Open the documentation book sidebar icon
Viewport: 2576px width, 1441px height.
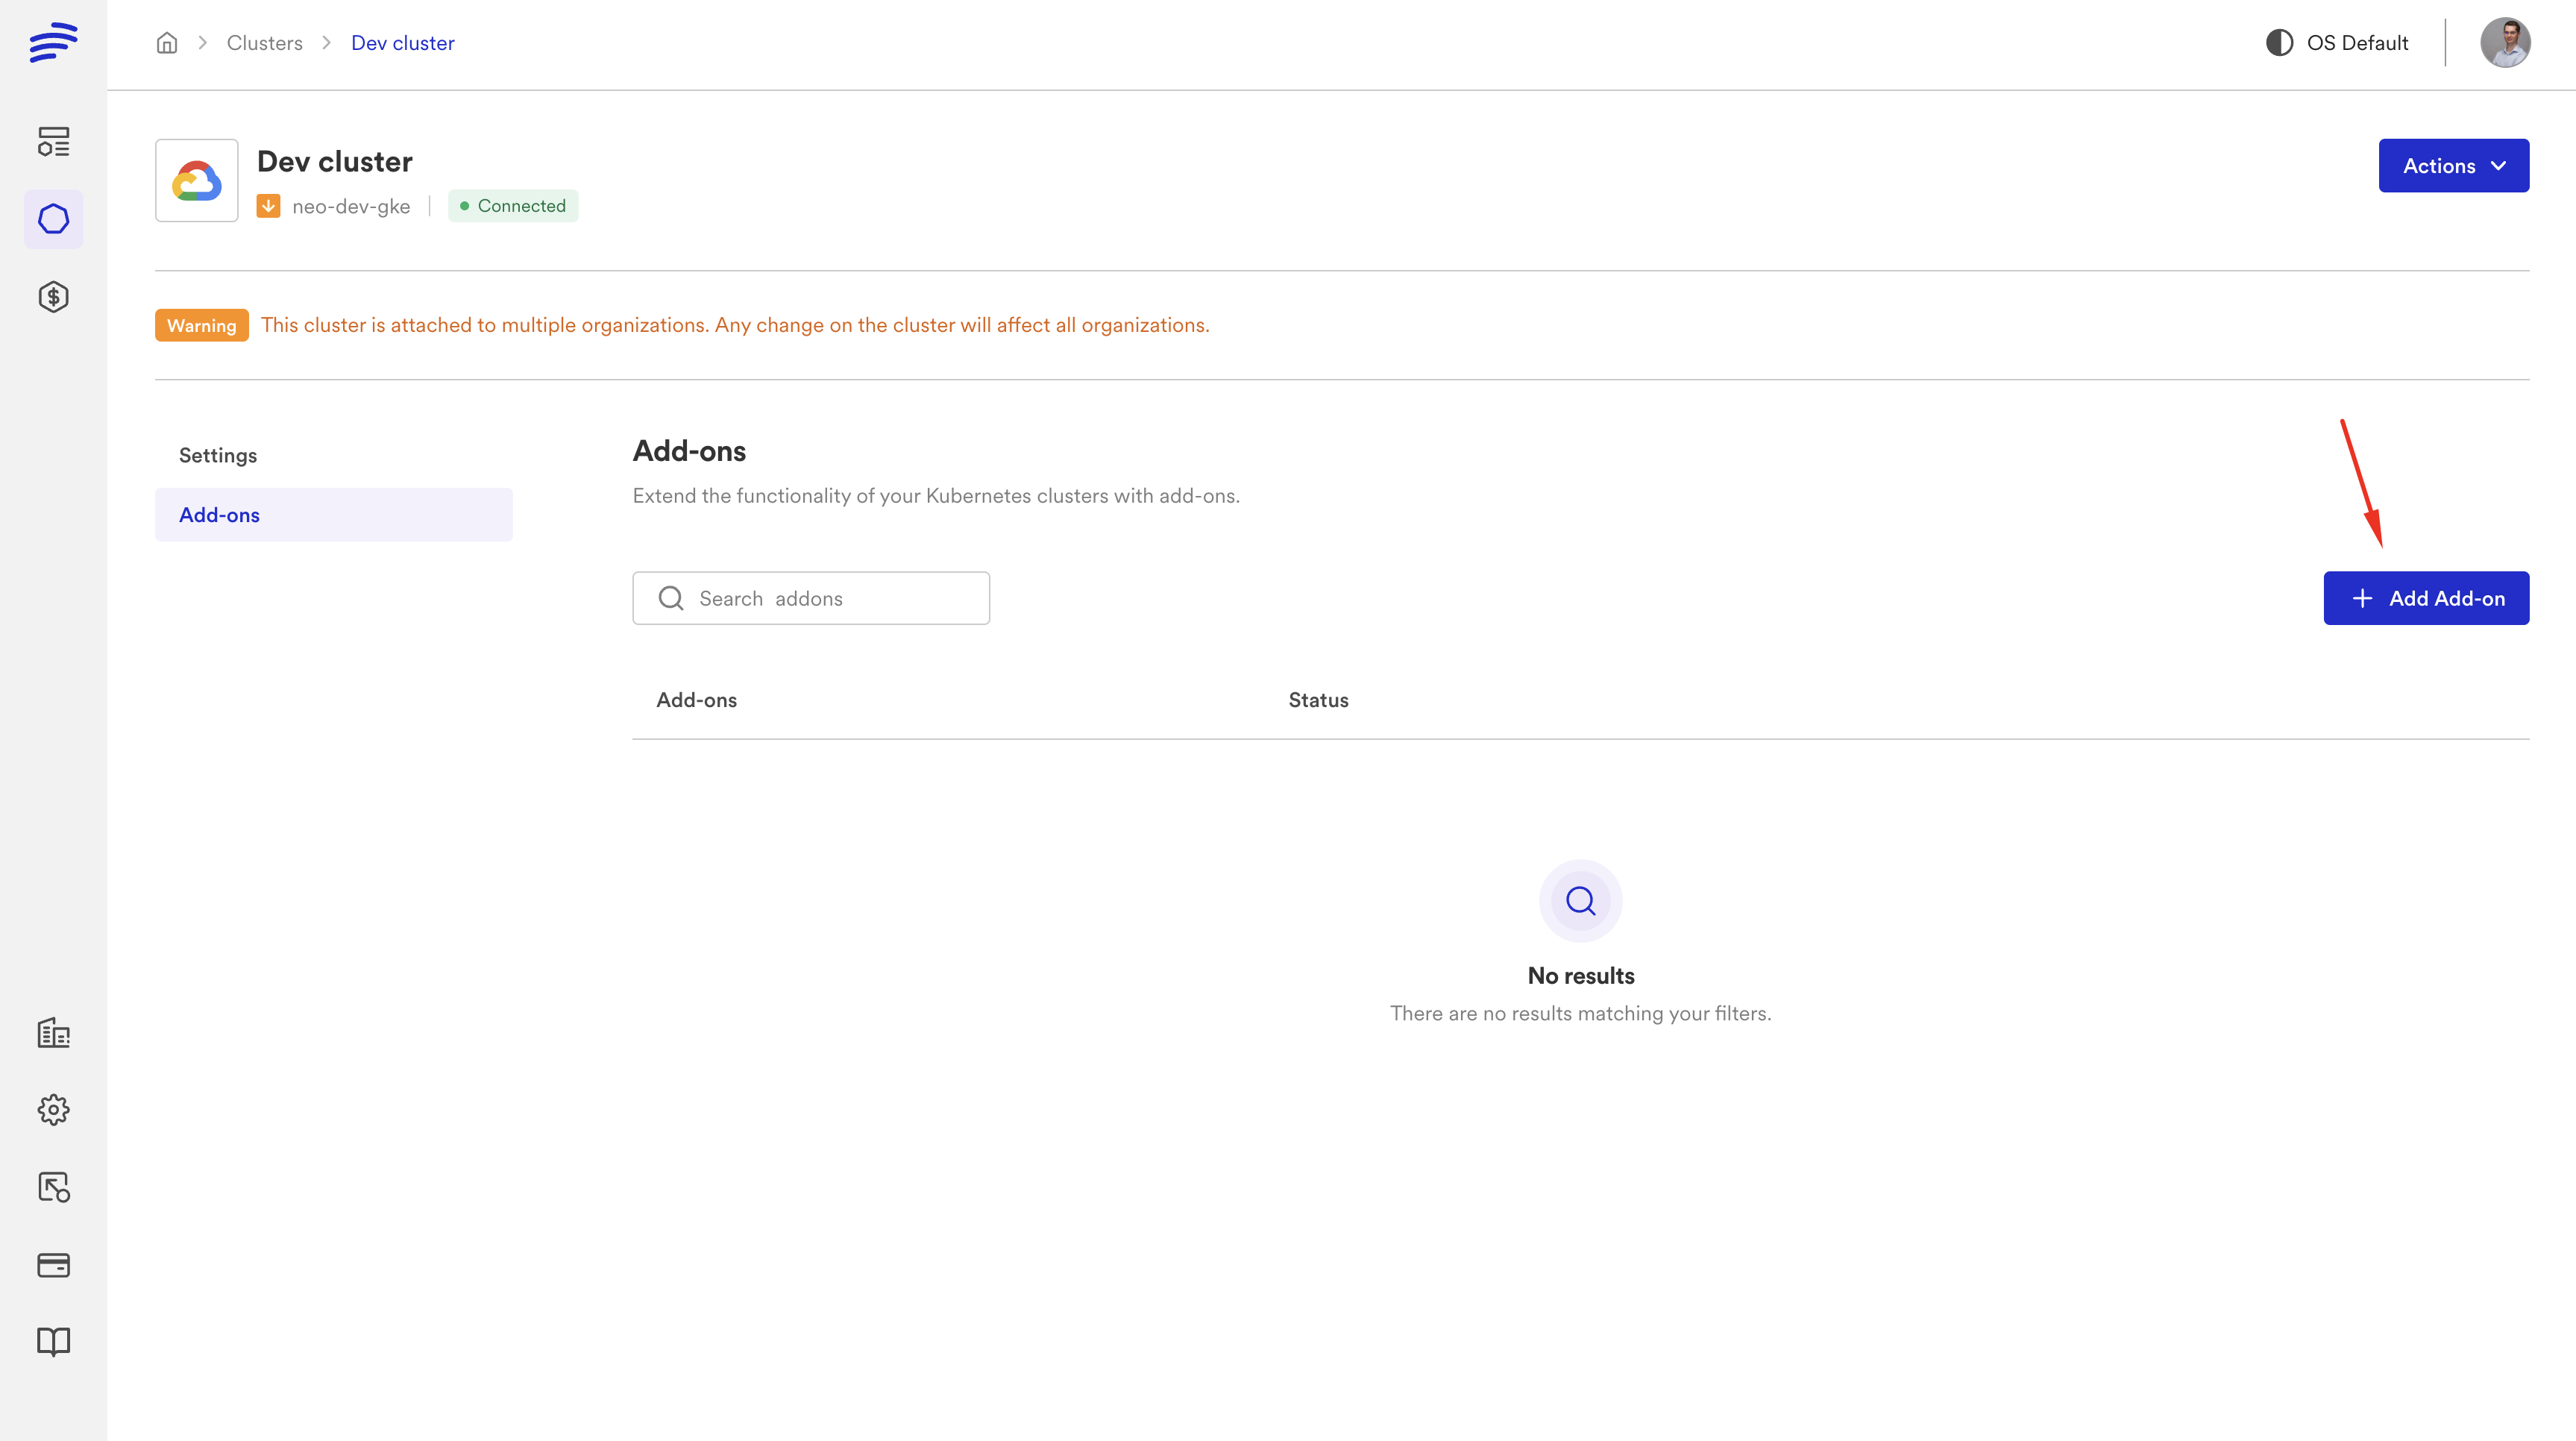click(x=53, y=1342)
